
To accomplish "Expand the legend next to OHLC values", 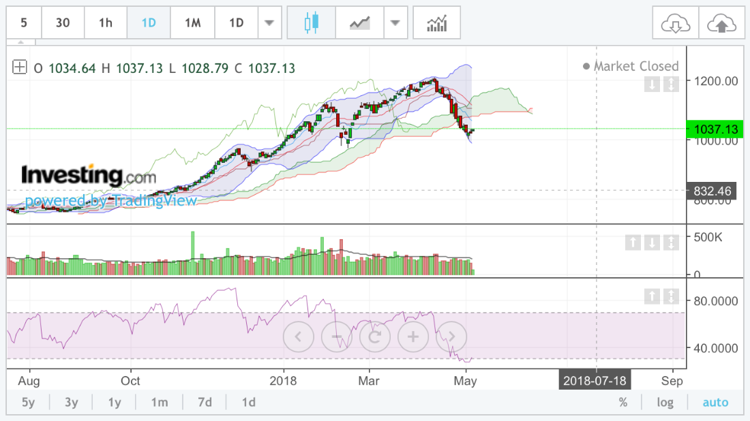I will click(20, 67).
